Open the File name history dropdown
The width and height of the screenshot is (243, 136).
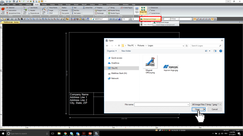[188, 105]
